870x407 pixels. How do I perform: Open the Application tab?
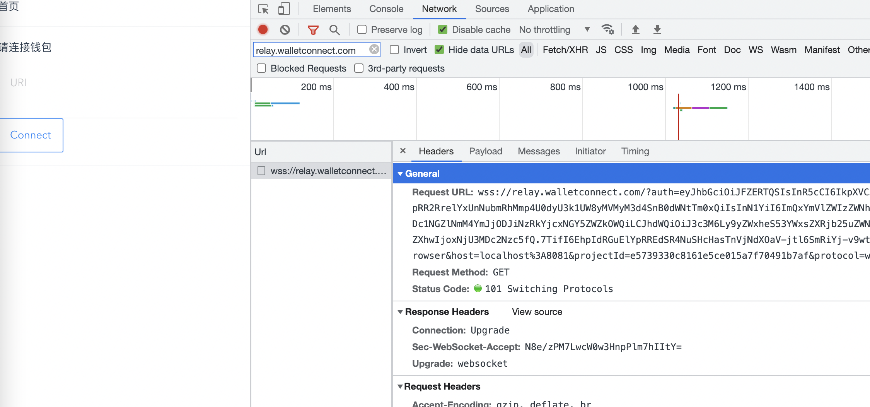551,9
